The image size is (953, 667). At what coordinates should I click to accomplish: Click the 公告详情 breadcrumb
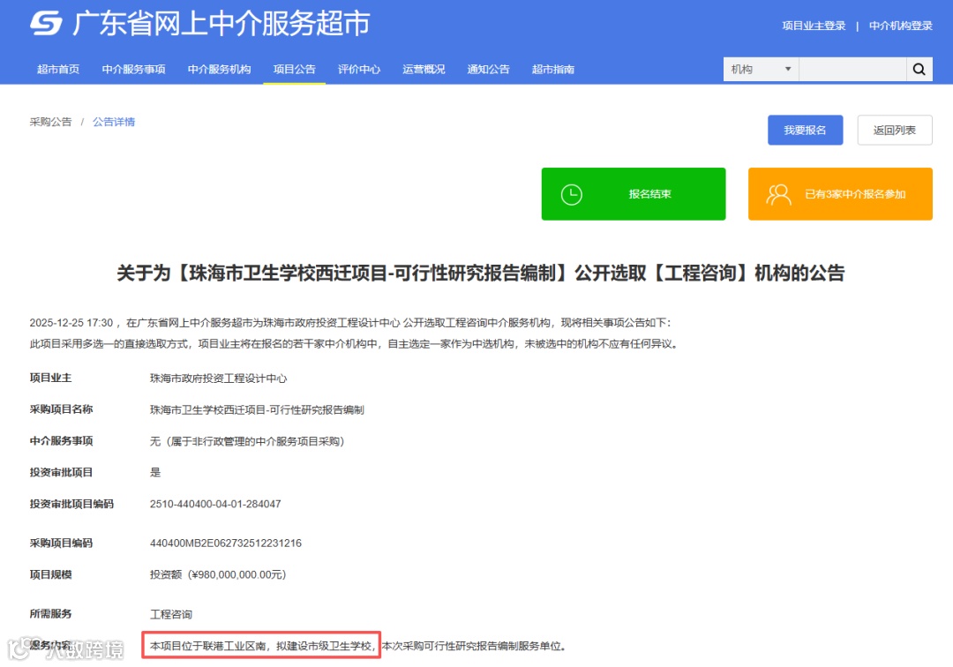(114, 122)
